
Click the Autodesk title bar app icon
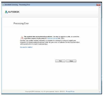click(x=3, y=5)
